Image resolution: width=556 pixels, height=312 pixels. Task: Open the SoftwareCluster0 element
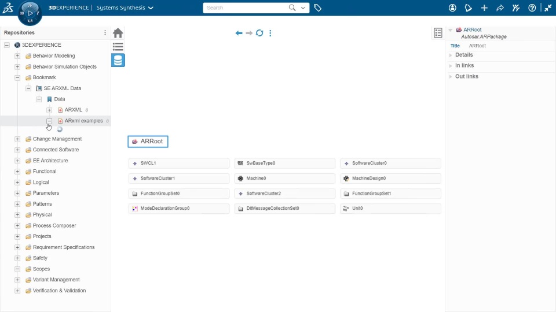[390, 163]
